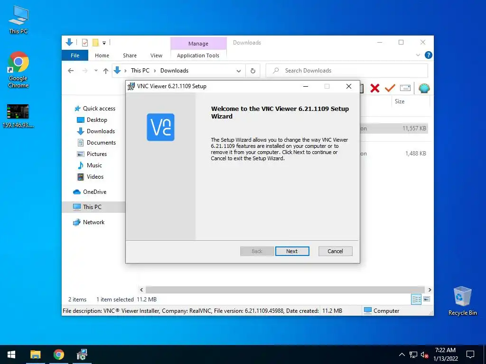Open the Recycle Bin desktop icon

point(462,301)
